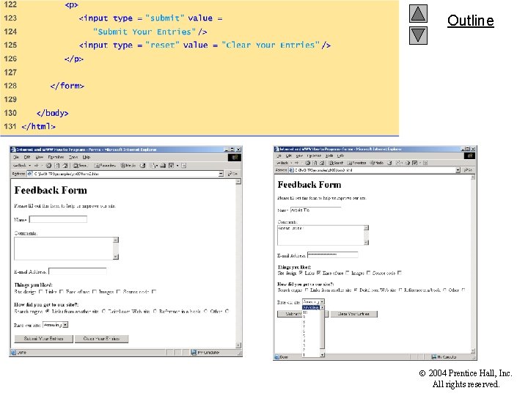
Task: Click the slide's up arrow navigation icon
Action: click(x=418, y=13)
